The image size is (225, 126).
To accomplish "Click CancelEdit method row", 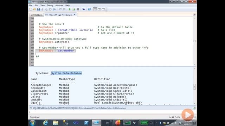I will tap(81, 91).
